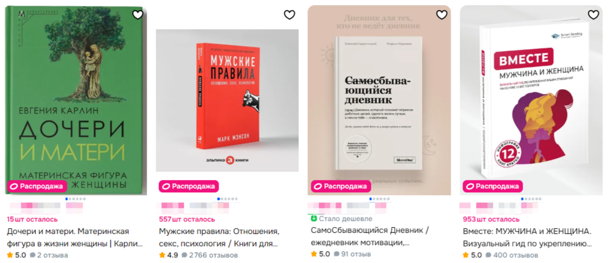Favorite the Дочери и матери book with heart icon
The image size is (608, 263).
138,15
